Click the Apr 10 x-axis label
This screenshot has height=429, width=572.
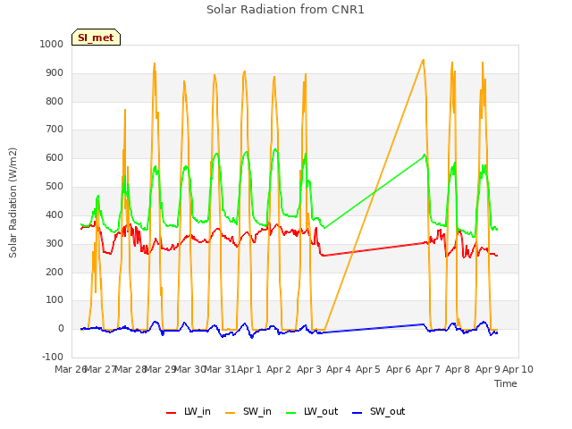517,369
